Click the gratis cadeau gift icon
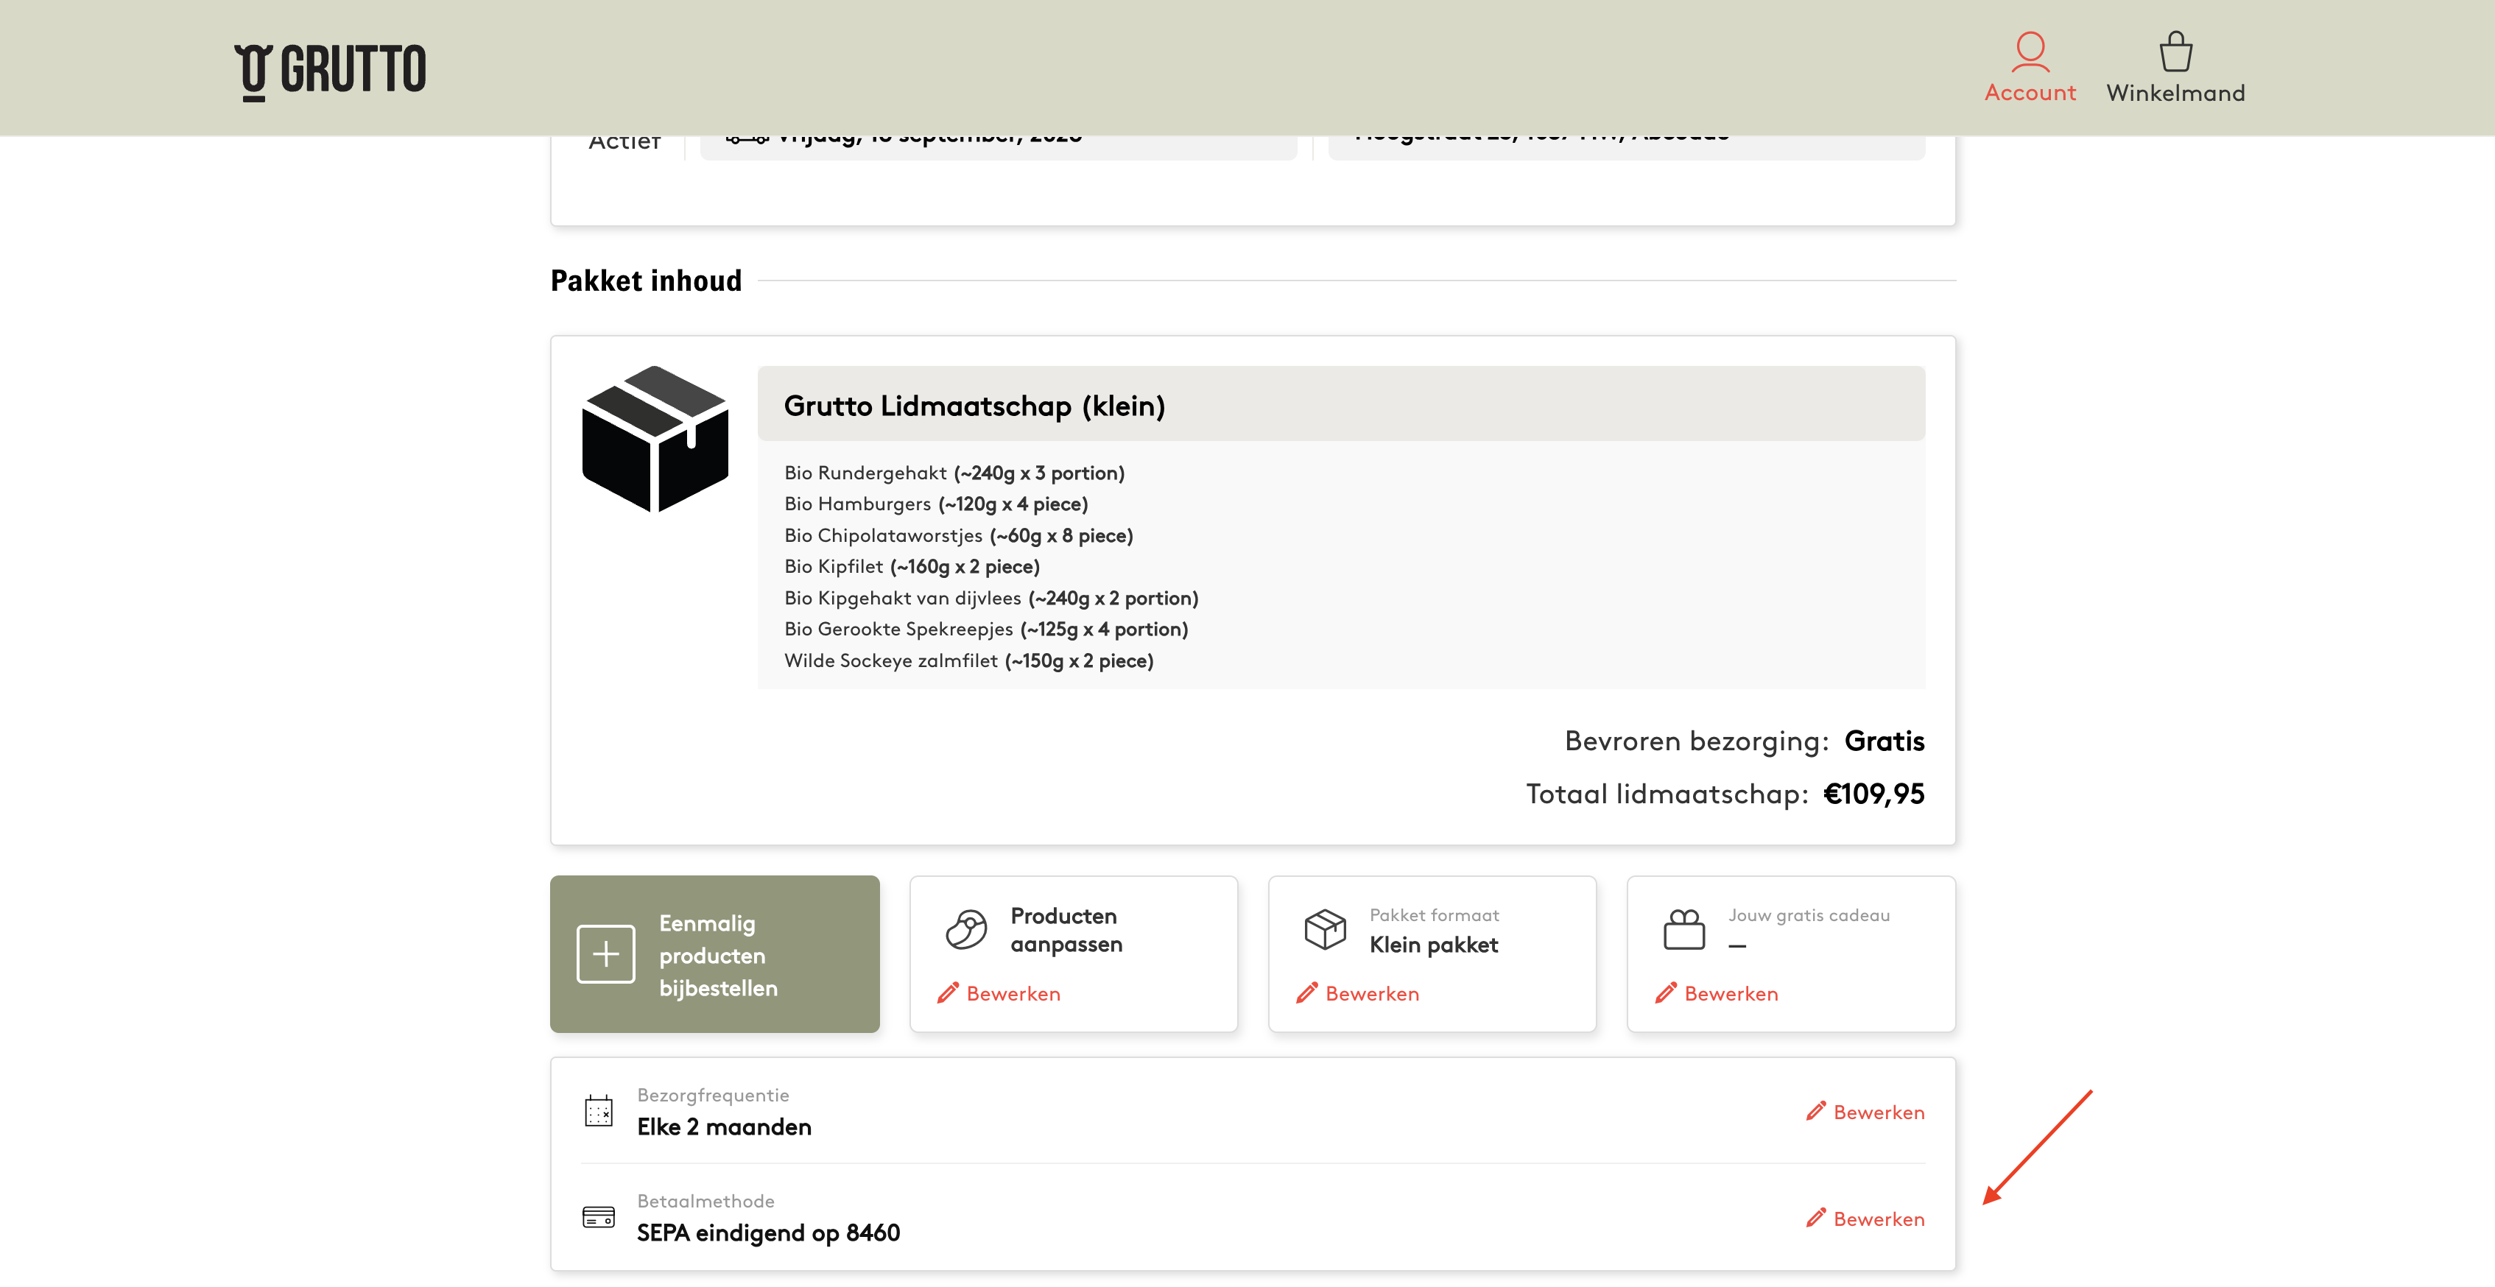Image resolution: width=2495 pixels, height=1287 pixels. point(1683,930)
